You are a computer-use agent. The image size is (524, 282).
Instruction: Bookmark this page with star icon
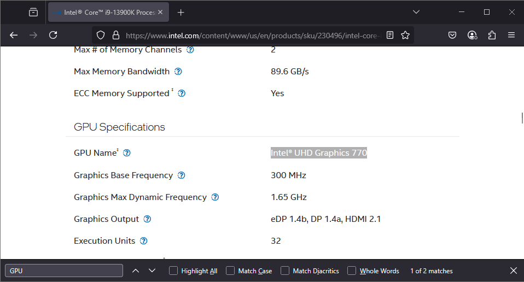405,35
